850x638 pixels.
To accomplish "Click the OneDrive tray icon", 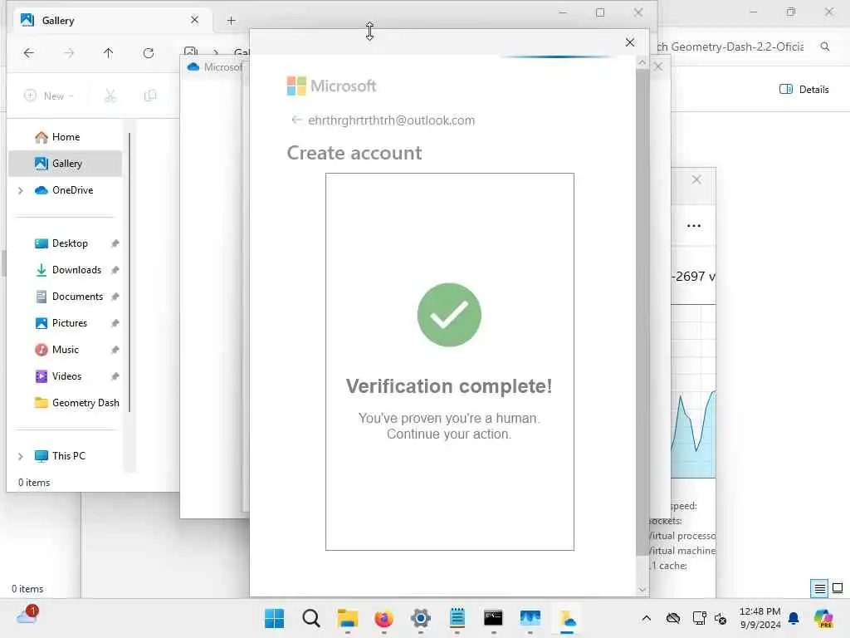I will coord(673,618).
